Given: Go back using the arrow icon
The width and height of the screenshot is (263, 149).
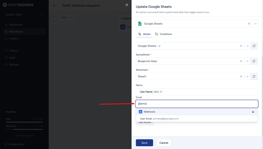Looking at the screenshot, I should point(54,6).
